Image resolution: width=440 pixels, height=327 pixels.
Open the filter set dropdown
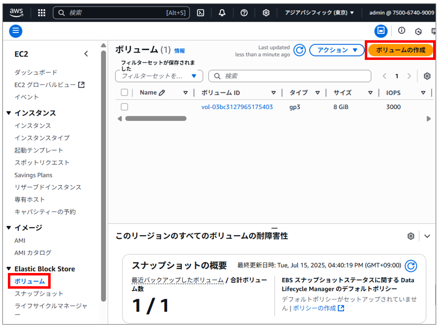[x=159, y=76]
